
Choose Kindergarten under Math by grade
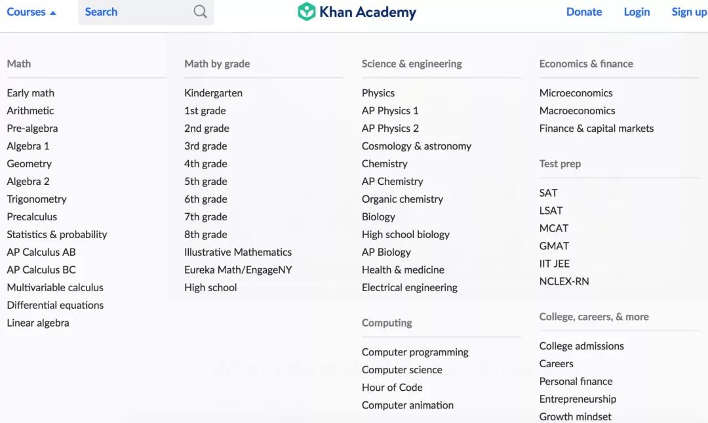pyautogui.click(x=213, y=93)
